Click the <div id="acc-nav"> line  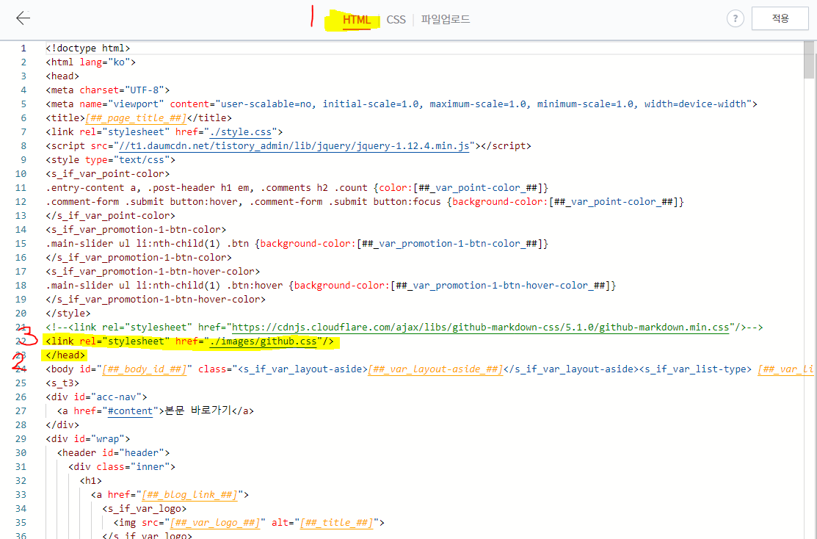[96, 397]
